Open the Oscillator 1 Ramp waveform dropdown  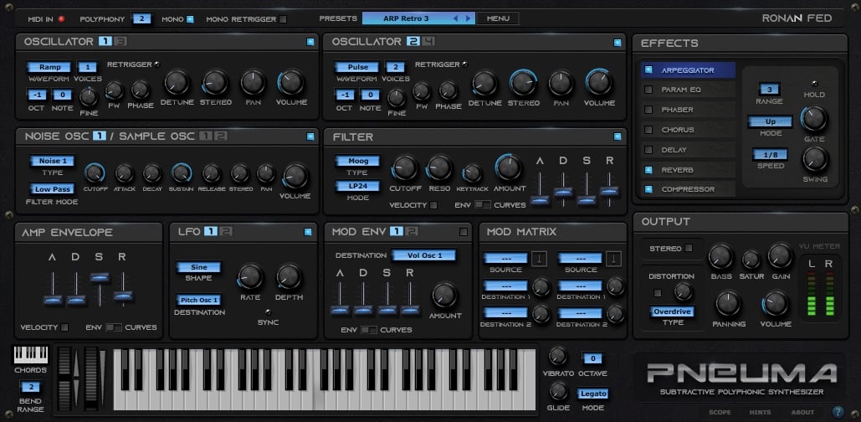point(49,67)
